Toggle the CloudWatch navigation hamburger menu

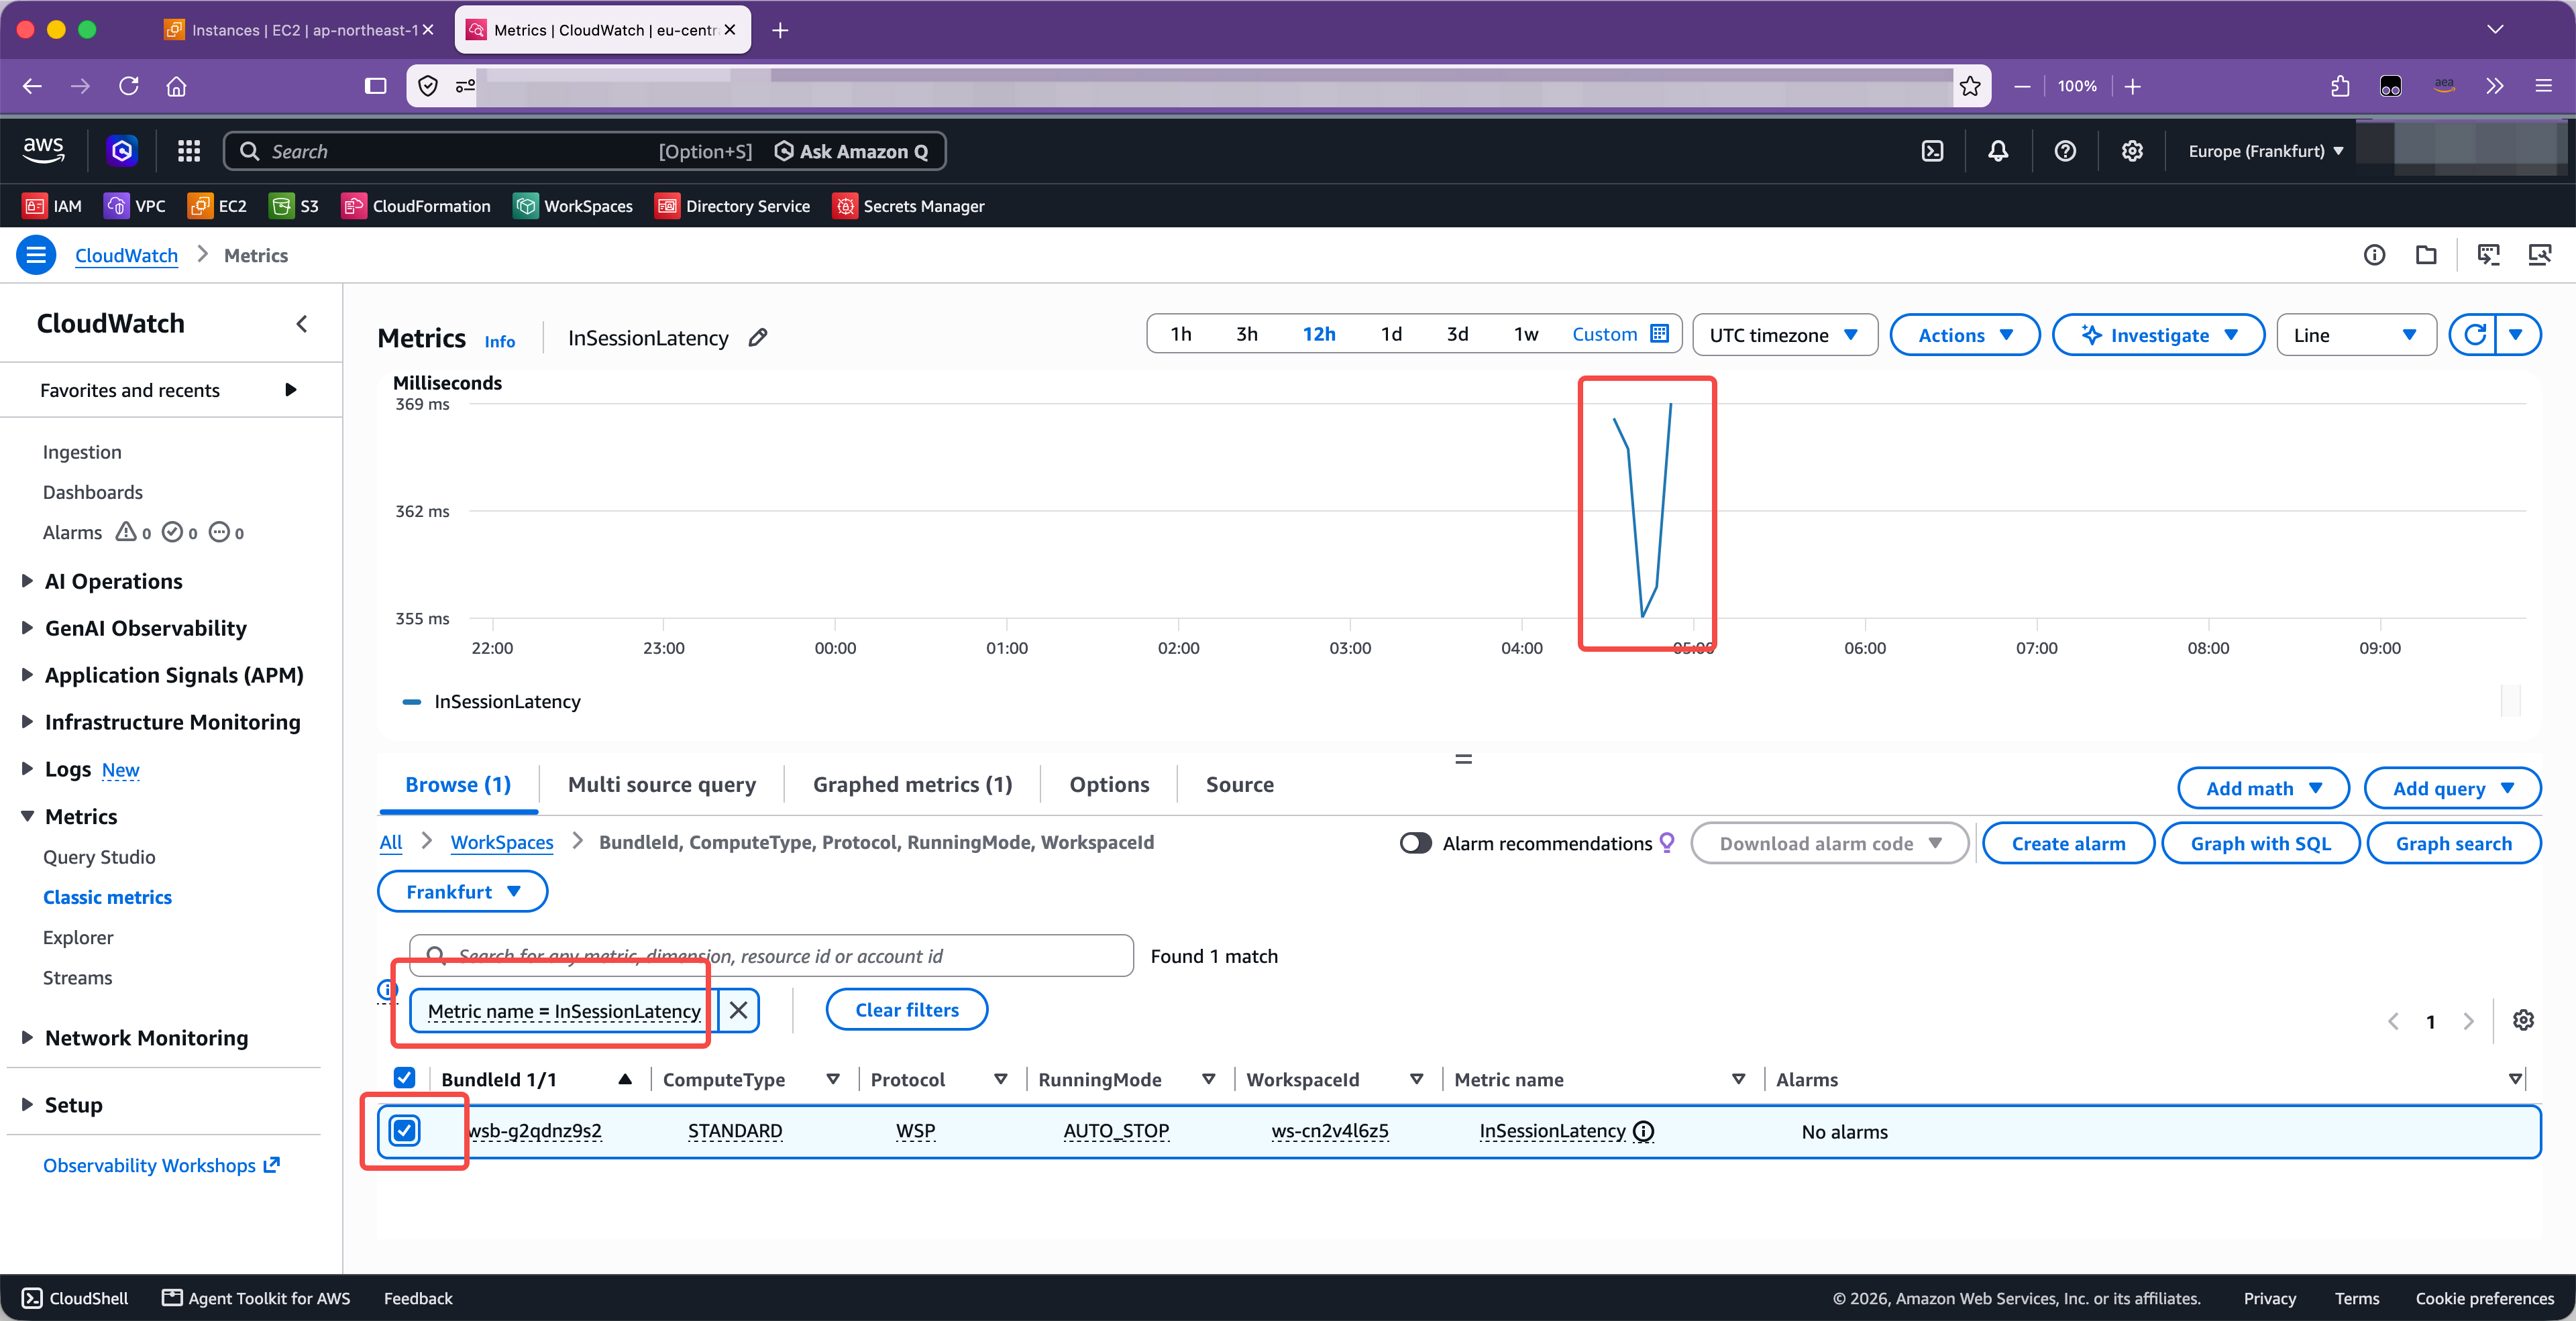click(x=36, y=255)
